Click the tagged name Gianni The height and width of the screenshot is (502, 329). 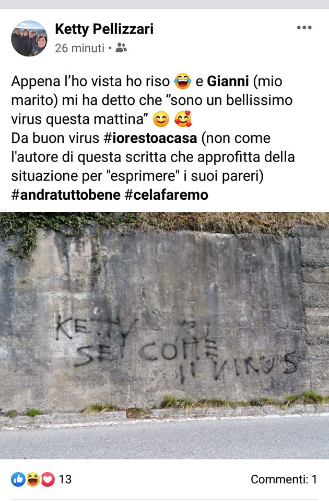point(228,82)
